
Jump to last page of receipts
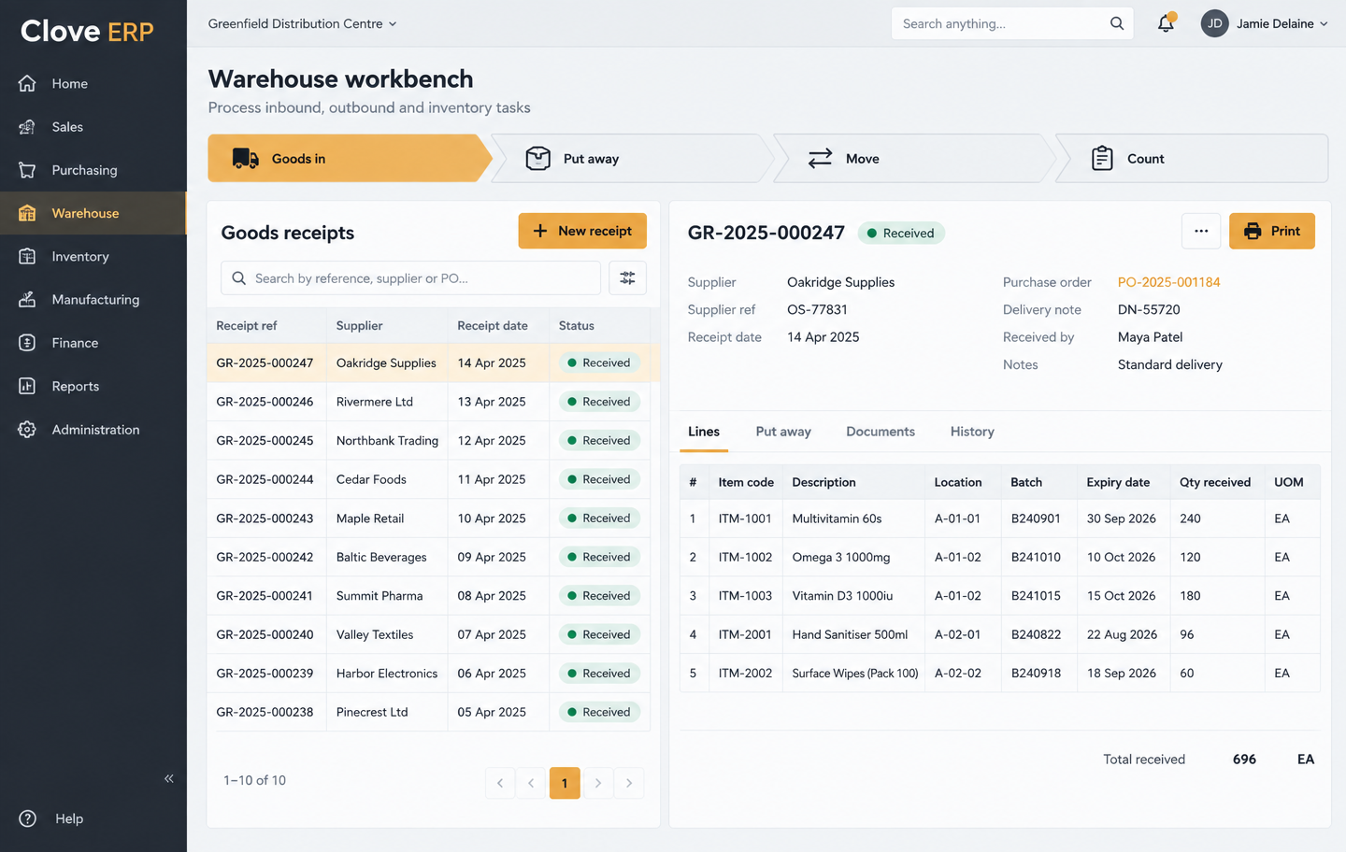[x=629, y=783]
